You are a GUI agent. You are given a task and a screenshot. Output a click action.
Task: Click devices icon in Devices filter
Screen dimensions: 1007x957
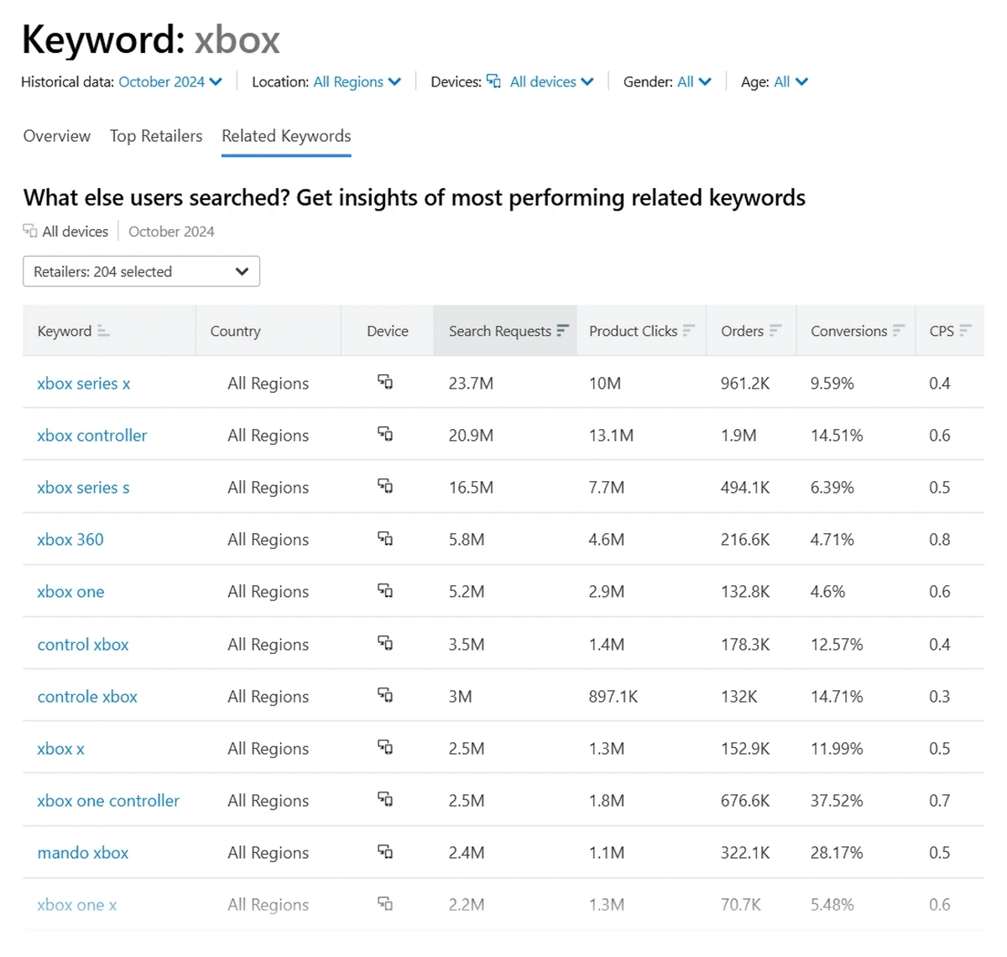(x=494, y=81)
